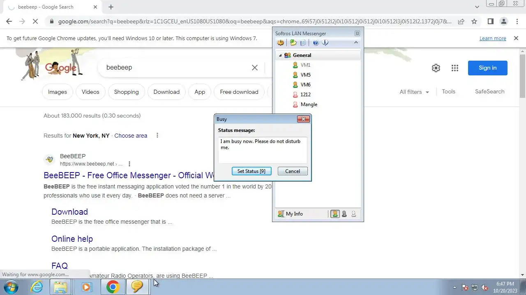Open the tab search dropdown arrow
Screen dimensions: 526x295
(477, 7)
